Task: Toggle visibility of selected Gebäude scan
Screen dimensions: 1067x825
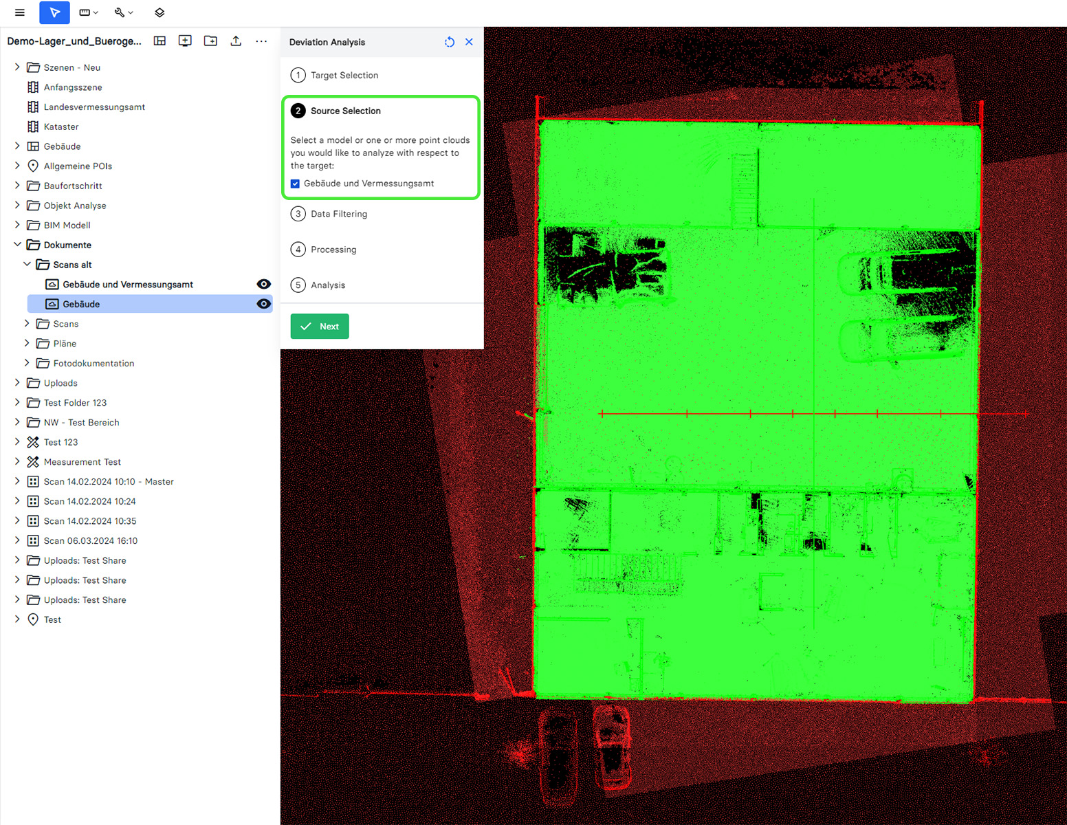Action: (x=263, y=304)
